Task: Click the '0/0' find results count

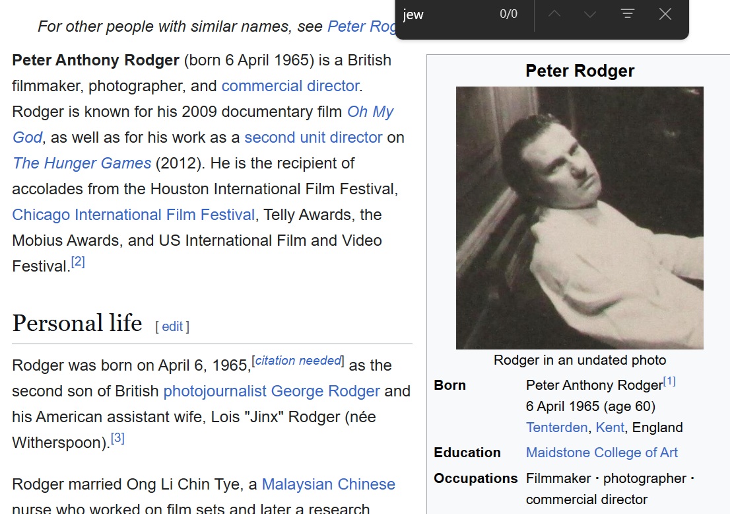Action: [x=508, y=14]
